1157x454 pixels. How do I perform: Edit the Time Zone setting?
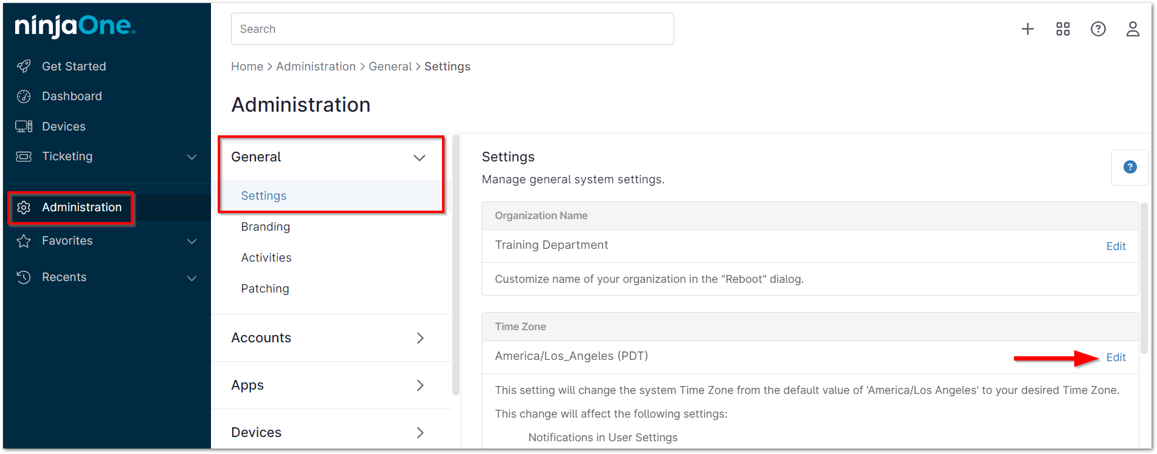point(1116,357)
